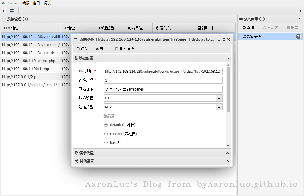
Task: Select the random encoder radio button
Action: tap(106, 134)
